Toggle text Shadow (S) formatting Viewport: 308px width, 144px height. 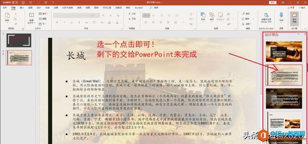pos(79,22)
